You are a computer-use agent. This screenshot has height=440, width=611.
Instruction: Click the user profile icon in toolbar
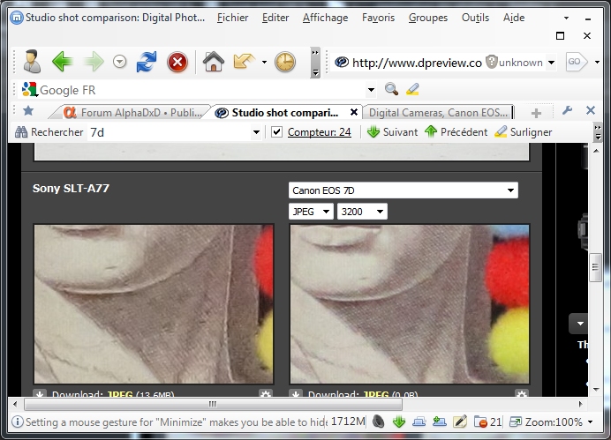(x=32, y=62)
